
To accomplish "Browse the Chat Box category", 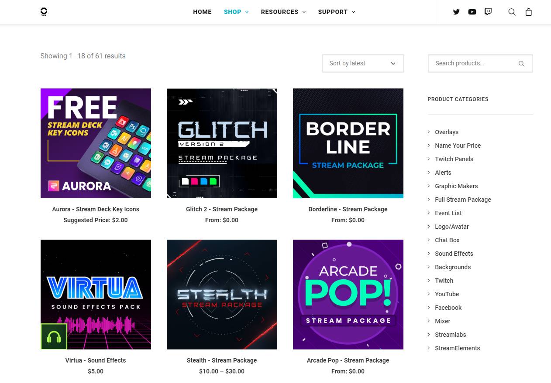I will coord(447,240).
